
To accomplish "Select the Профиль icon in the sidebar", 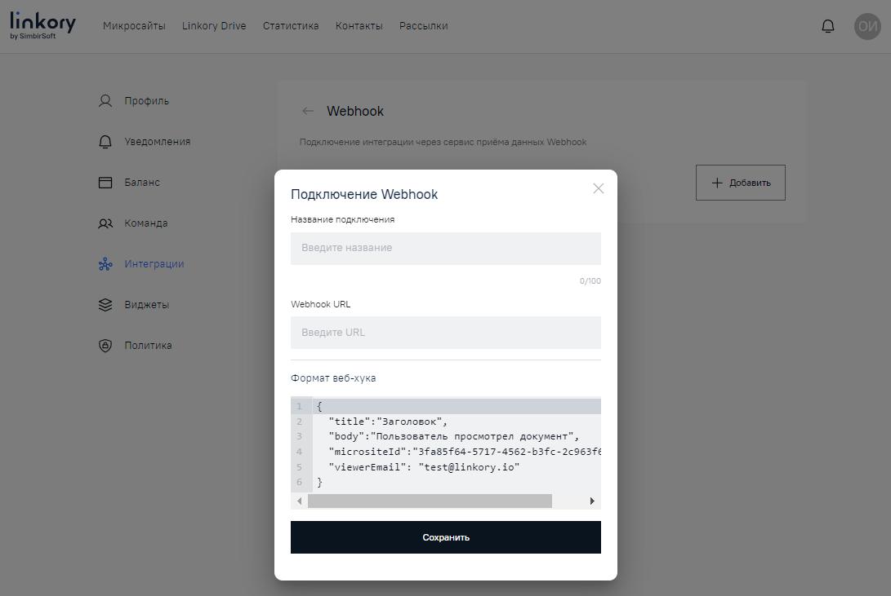I will click(105, 100).
